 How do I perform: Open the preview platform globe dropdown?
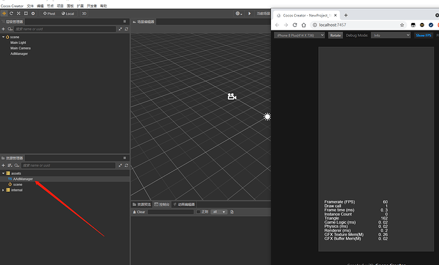pos(239,13)
